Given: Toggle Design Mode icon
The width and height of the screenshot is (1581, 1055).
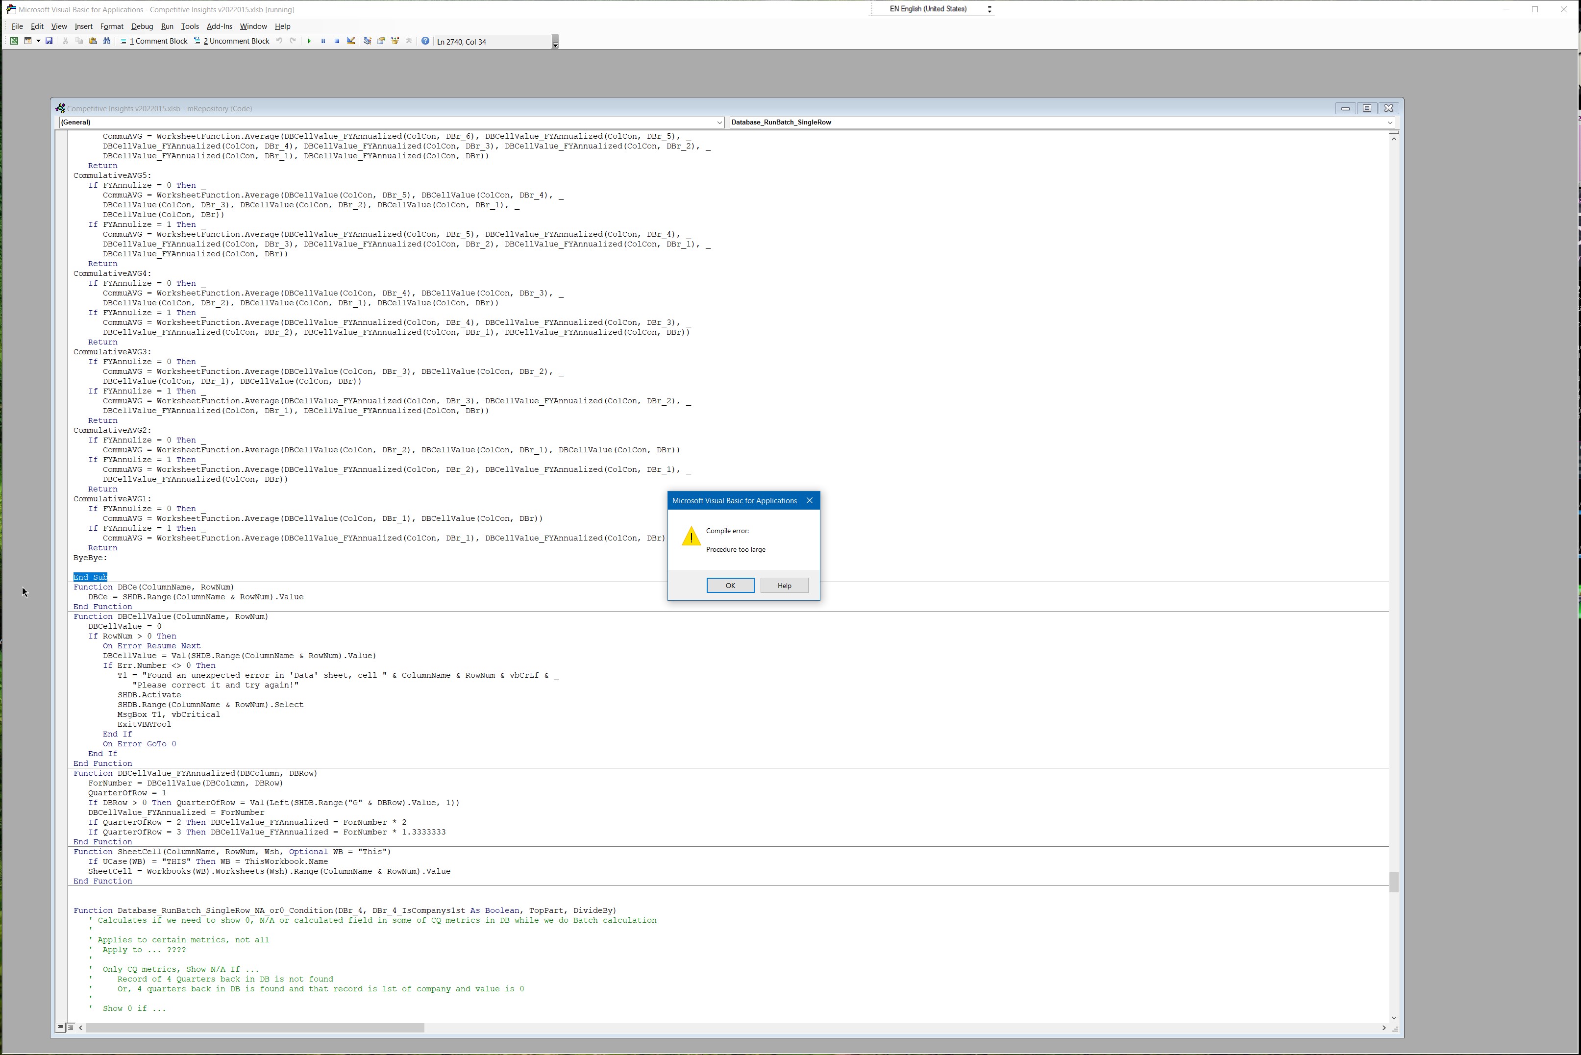Looking at the screenshot, I should click(350, 41).
